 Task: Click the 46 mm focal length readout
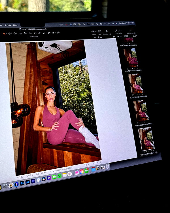tap(44, 173)
